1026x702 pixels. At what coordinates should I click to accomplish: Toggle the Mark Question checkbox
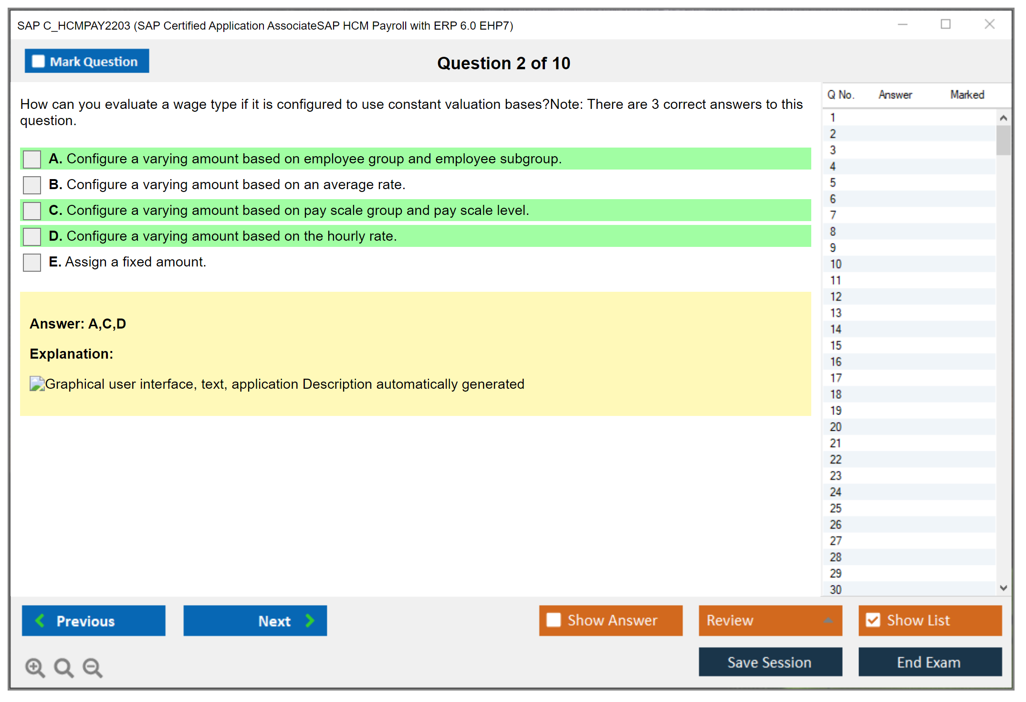[x=38, y=61]
